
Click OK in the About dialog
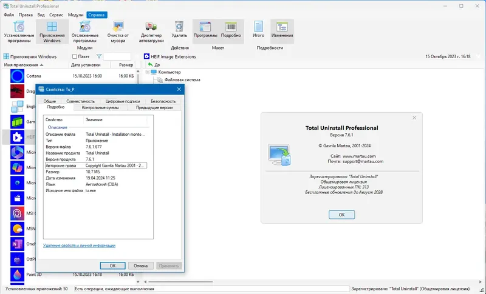(x=341, y=215)
